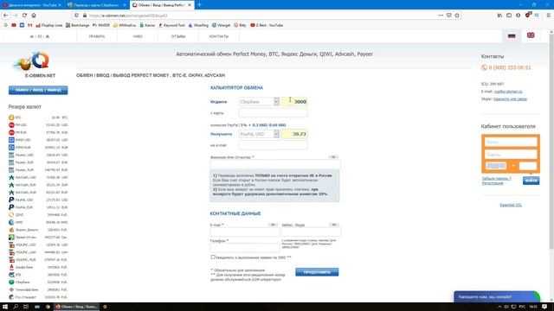Click the ВОЙТИ login button
Viewport: 554px width, 311px height.
click(x=531, y=181)
